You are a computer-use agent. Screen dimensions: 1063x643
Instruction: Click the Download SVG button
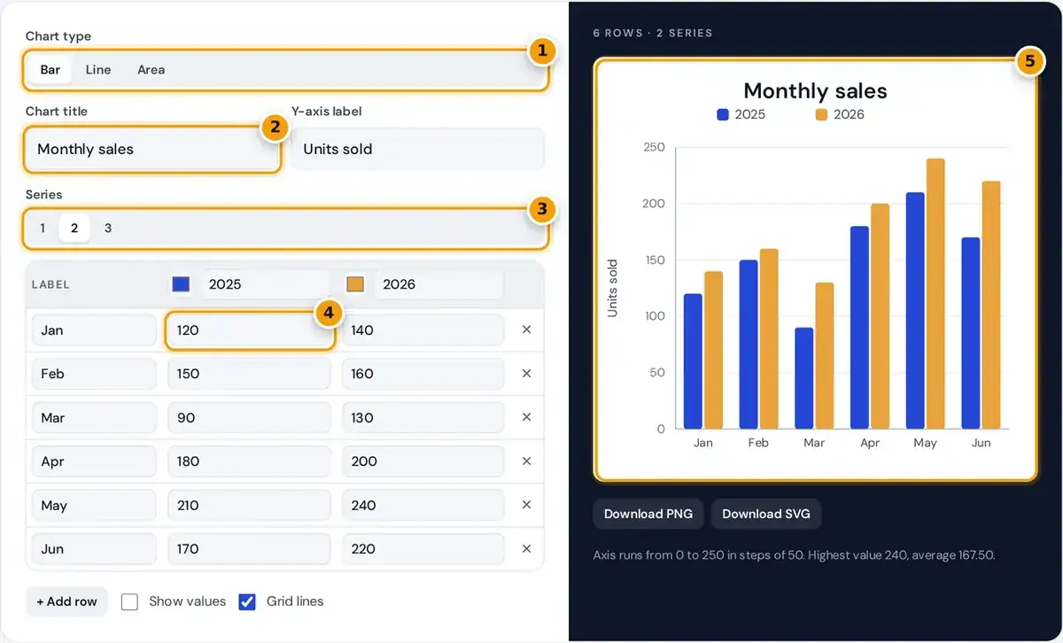(x=766, y=514)
